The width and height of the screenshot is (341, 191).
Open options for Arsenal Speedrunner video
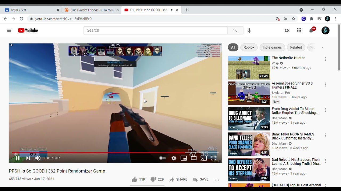[325, 85]
